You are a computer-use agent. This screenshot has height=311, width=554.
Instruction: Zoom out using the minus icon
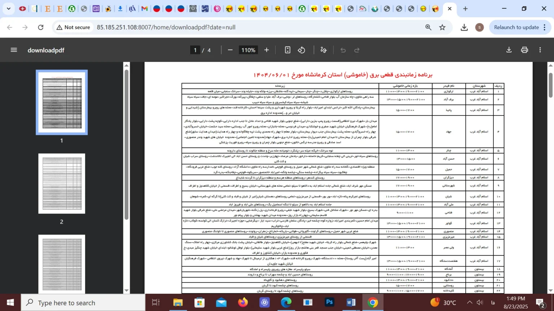click(230, 50)
